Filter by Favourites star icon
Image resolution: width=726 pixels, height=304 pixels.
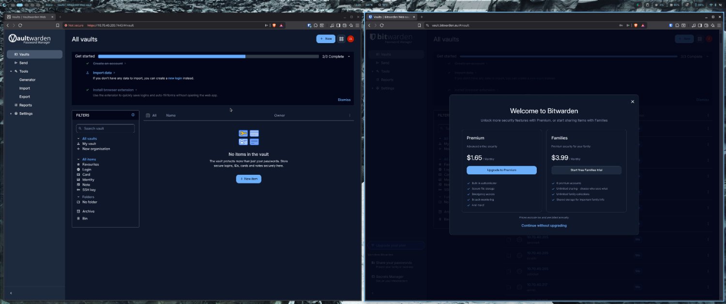point(78,165)
